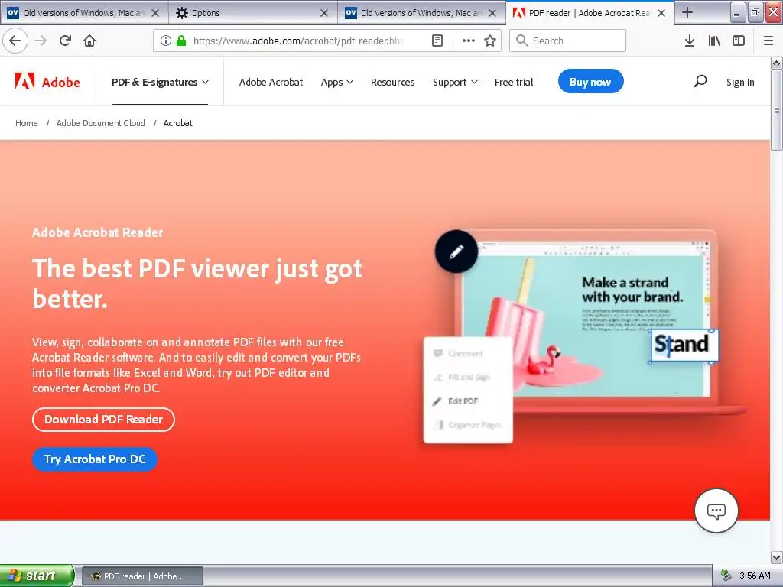This screenshot has height=587, width=783.
Task: Toggle the browser sidebar icon
Action: click(x=739, y=41)
